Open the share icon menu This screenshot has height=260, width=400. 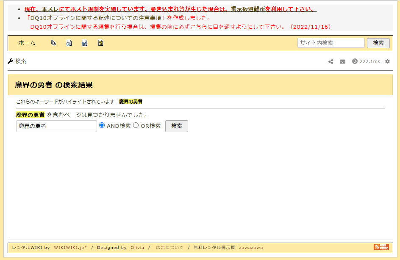point(331,61)
